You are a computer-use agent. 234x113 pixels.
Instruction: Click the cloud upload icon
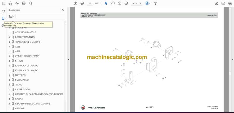pyautogui.click(x=17, y=3)
